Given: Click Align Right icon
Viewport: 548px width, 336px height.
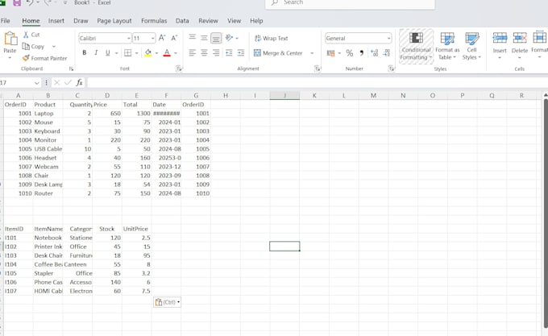Looking at the screenshot, I should pyautogui.click(x=216, y=52).
